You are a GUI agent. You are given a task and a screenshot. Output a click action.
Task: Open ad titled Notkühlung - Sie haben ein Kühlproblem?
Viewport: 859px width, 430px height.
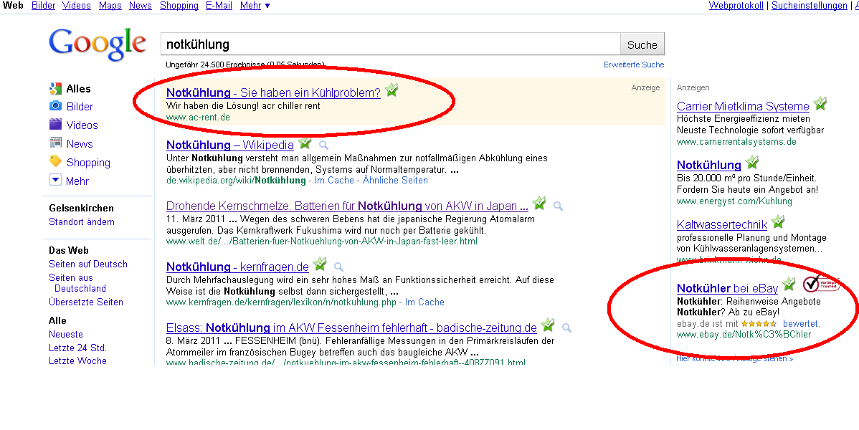(x=273, y=92)
